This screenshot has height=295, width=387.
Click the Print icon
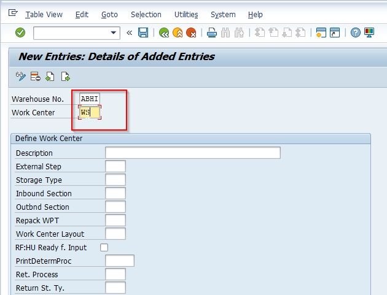[x=212, y=33]
